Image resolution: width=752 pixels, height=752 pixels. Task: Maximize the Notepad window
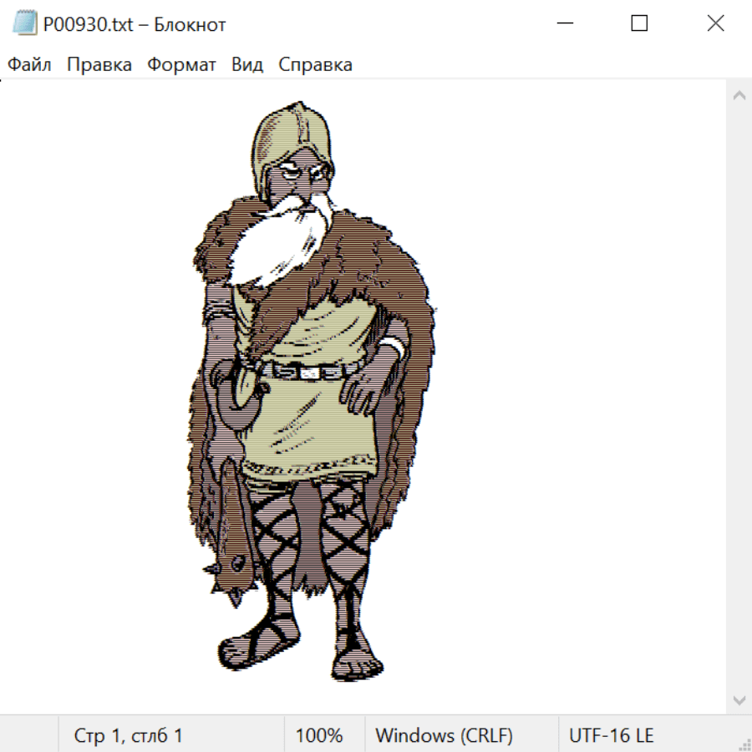639,24
